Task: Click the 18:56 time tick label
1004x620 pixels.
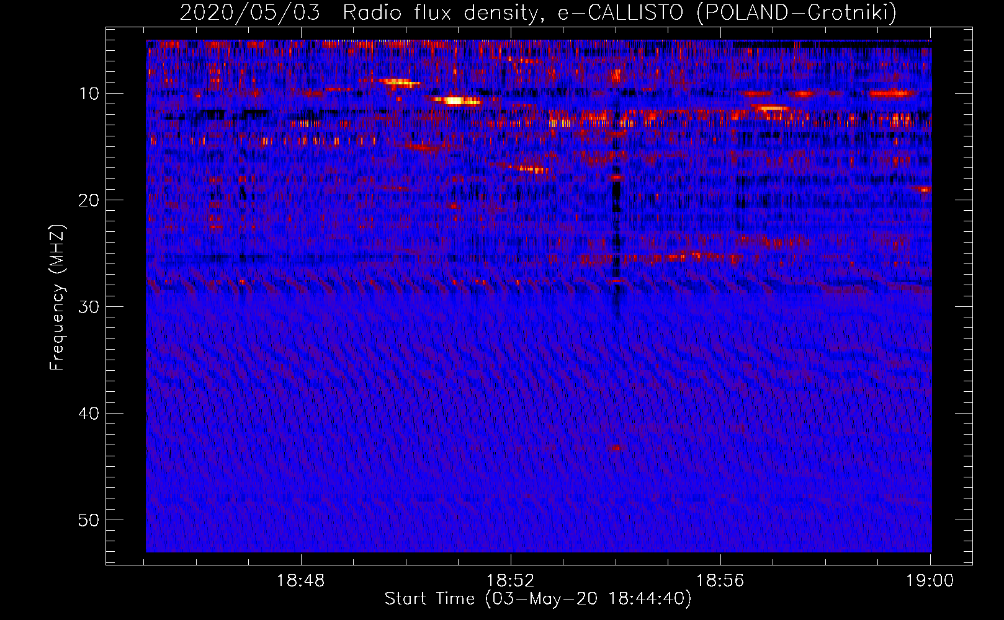Action: pos(720,581)
